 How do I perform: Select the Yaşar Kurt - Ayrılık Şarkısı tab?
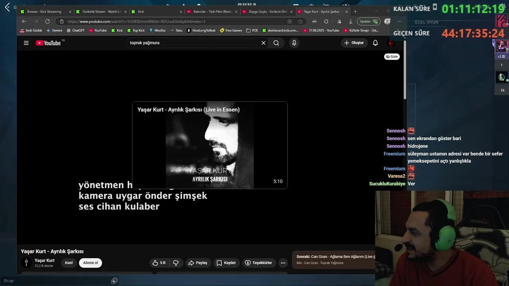coord(322,12)
